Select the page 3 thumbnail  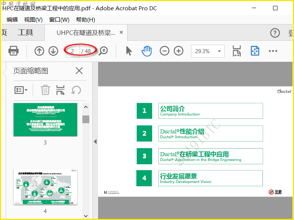[x=45, y=120]
